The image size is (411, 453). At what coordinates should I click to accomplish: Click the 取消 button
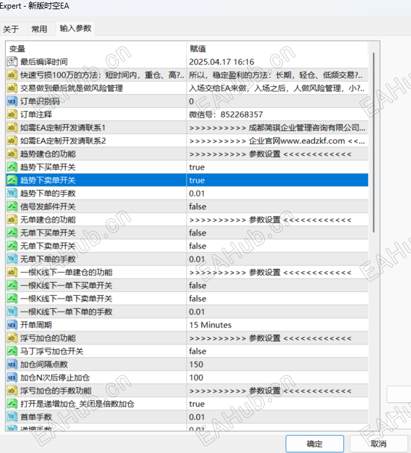point(378,443)
